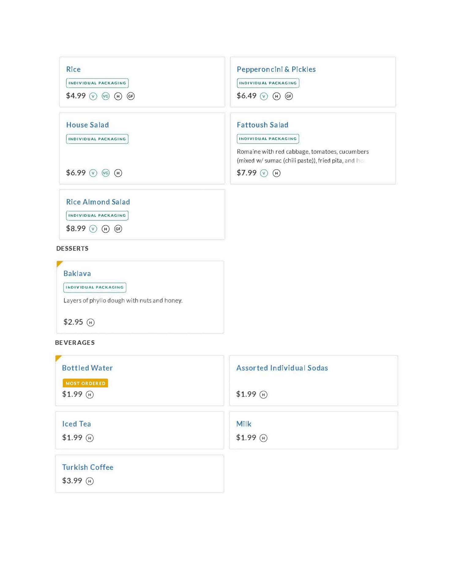
Task: Click the H icon next to Baklava price
Action: pyautogui.click(x=91, y=323)
